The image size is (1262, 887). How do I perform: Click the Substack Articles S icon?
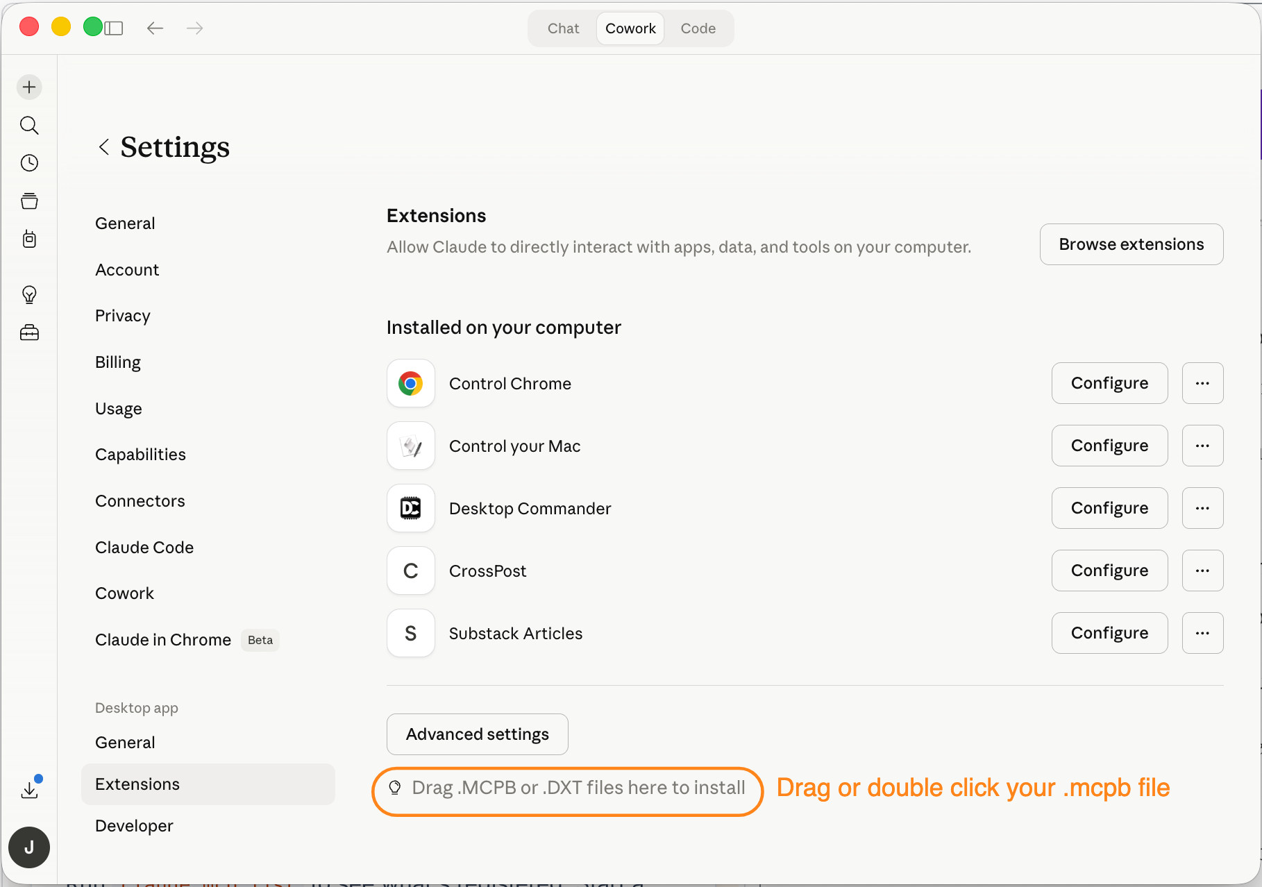411,633
